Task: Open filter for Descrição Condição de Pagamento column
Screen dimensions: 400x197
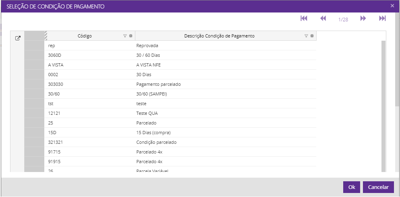Action: click(306, 36)
